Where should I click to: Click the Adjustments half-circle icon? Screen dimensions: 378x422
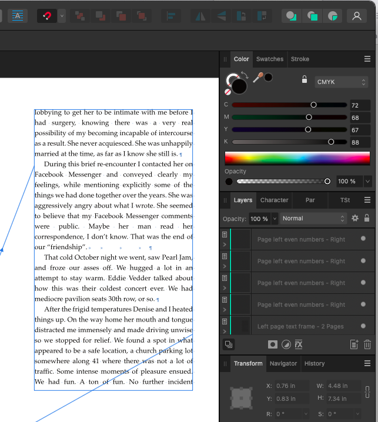286,344
